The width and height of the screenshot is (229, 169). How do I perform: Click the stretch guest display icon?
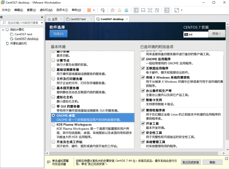coord(177,10)
